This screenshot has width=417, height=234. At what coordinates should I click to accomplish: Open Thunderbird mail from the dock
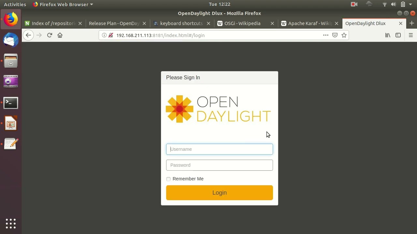pyautogui.click(x=11, y=40)
